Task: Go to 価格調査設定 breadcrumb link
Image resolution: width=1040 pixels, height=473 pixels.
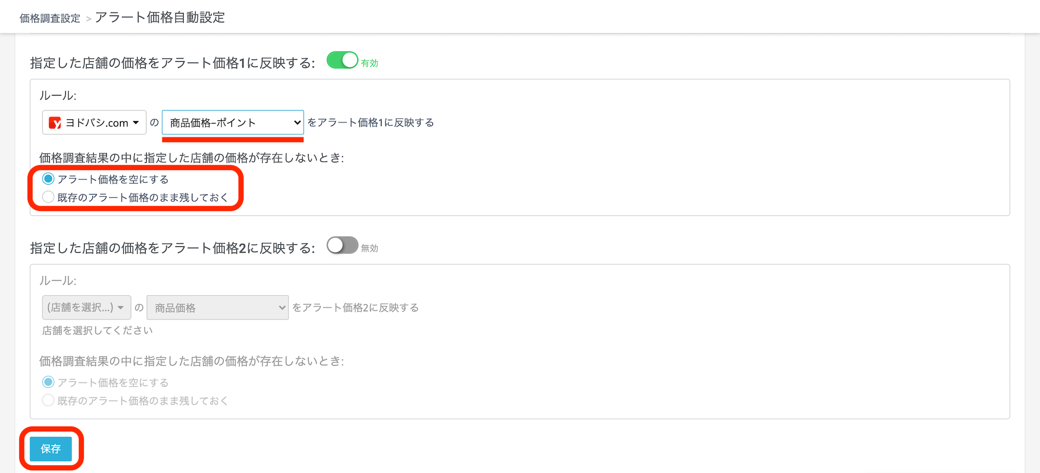Action: coord(50,19)
